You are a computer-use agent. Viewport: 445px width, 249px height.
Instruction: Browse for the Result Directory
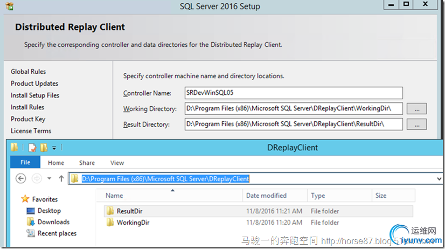click(x=416, y=124)
